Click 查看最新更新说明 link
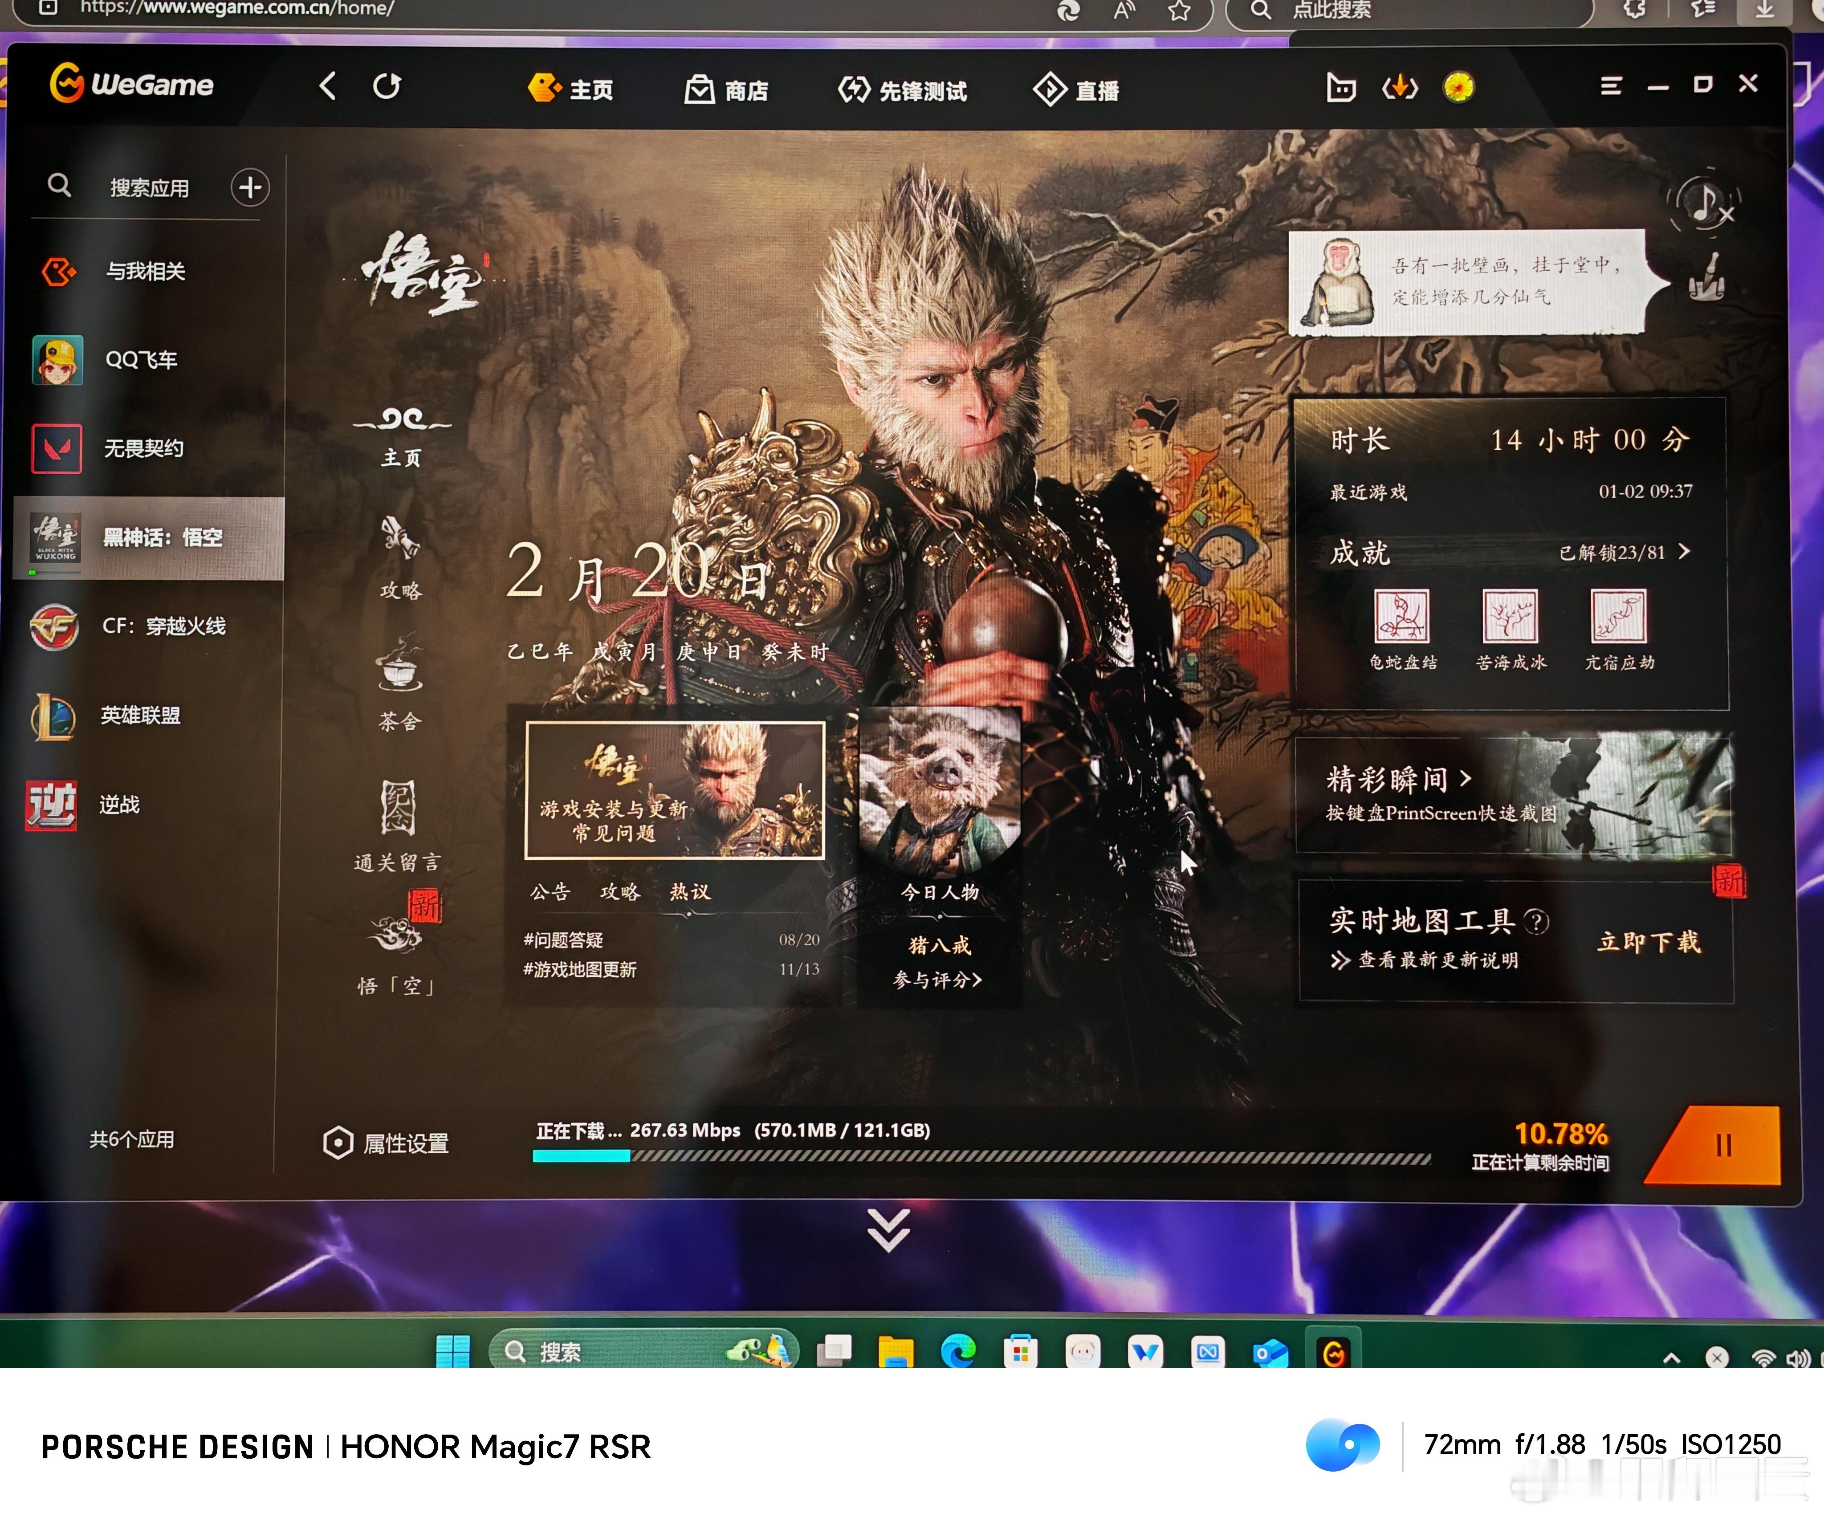This screenshot has width=1824, height=1521. [x=1437, y=960]
